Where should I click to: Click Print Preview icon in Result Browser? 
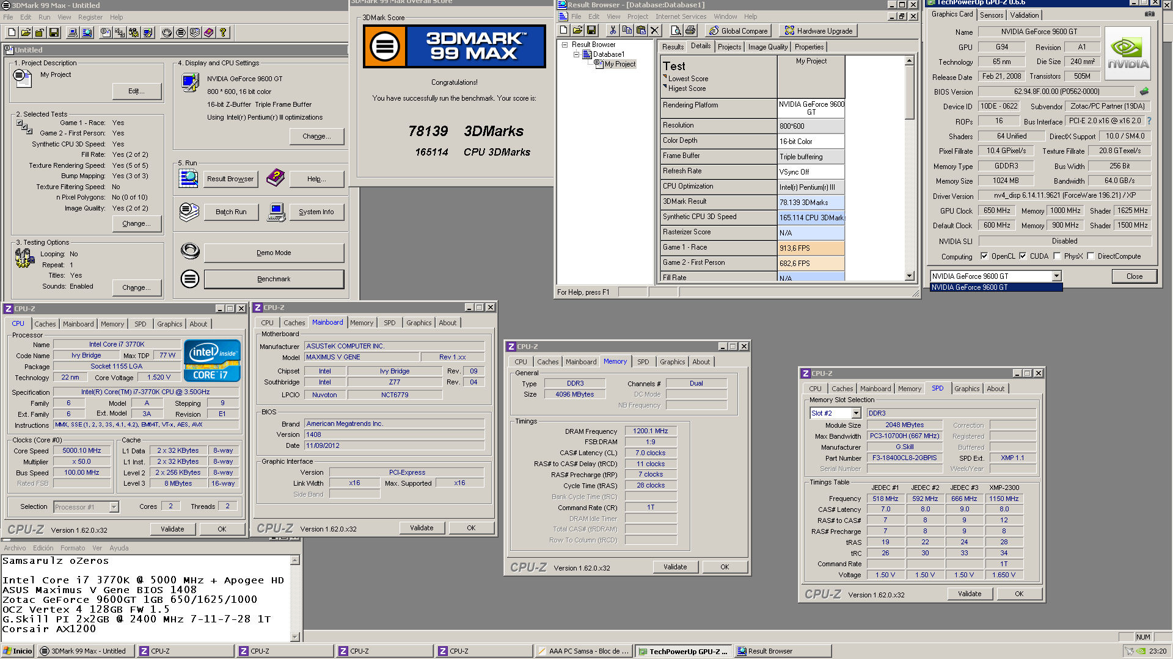click(x=676, y=31)
